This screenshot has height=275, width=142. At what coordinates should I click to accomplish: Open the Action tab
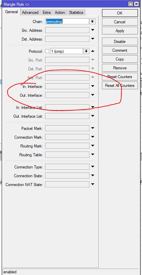(60, 13)
